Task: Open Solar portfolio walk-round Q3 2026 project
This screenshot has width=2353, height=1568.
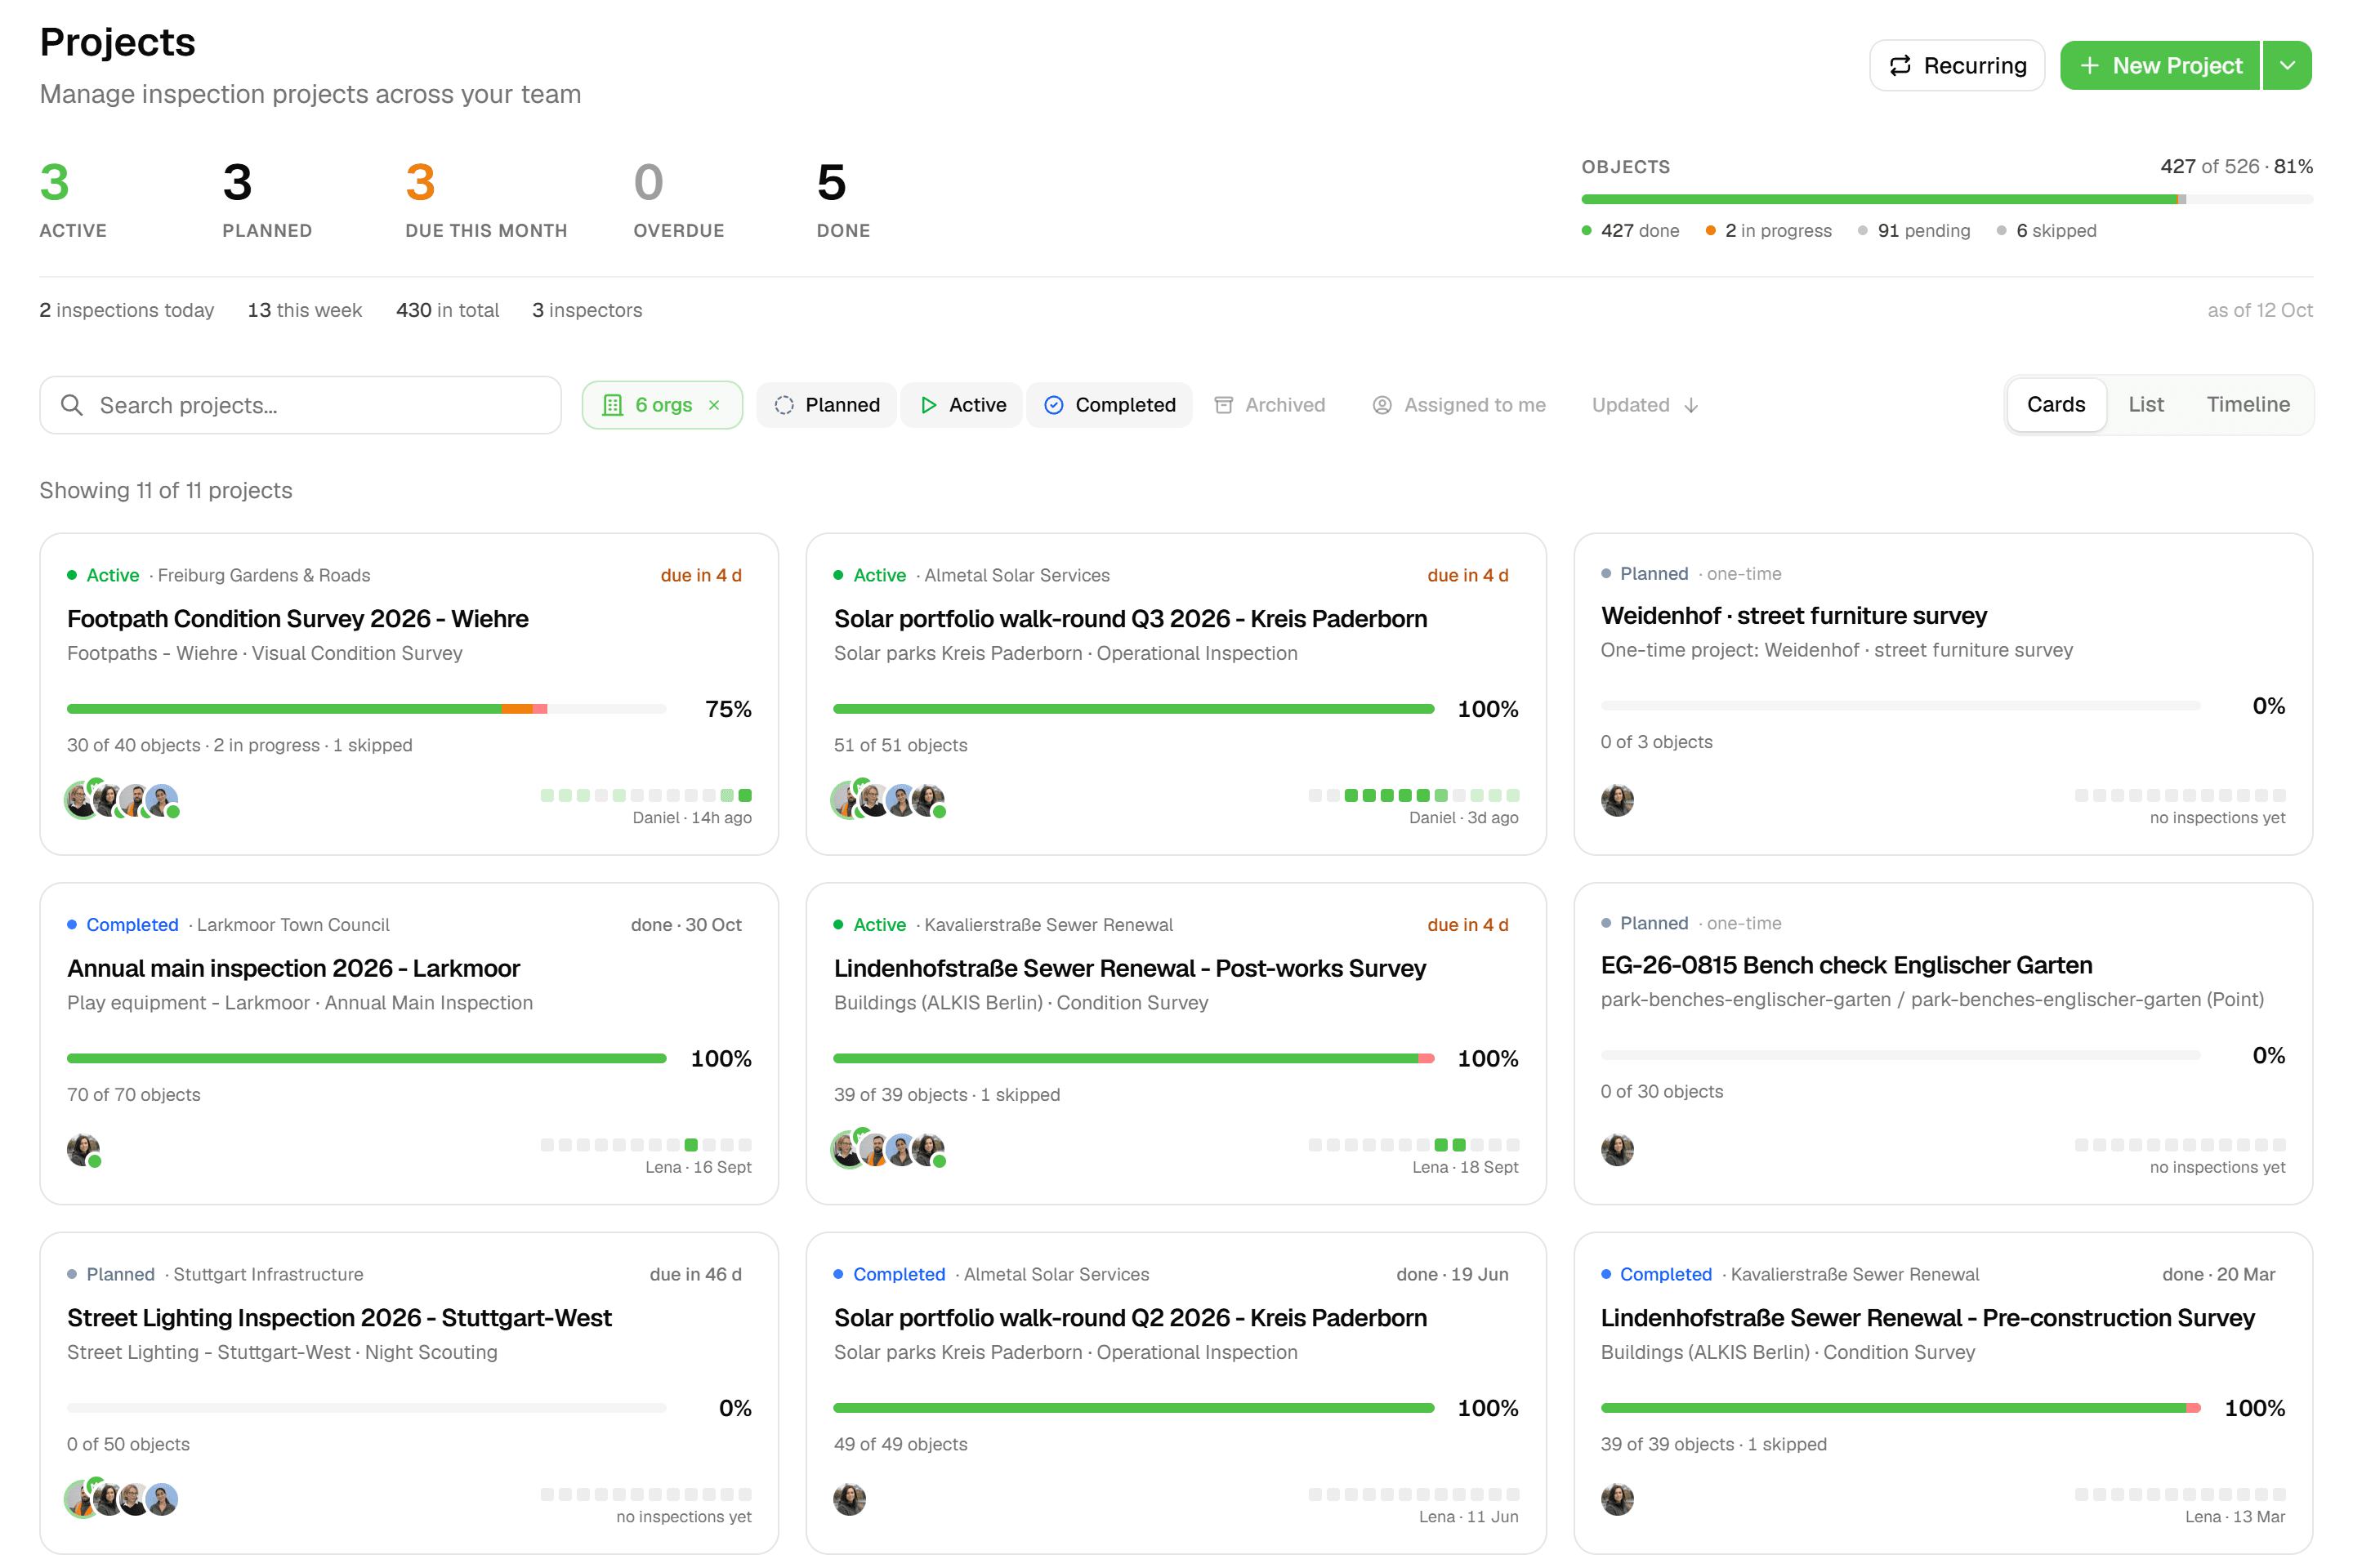Action: click(x=1131, y=619)
